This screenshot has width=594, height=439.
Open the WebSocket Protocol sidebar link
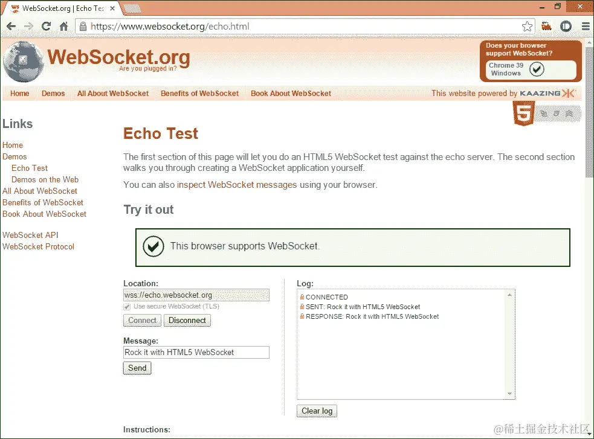(38, 246)
